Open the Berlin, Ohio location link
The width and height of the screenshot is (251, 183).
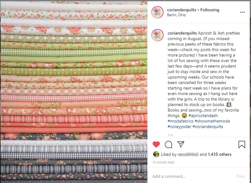176,15
